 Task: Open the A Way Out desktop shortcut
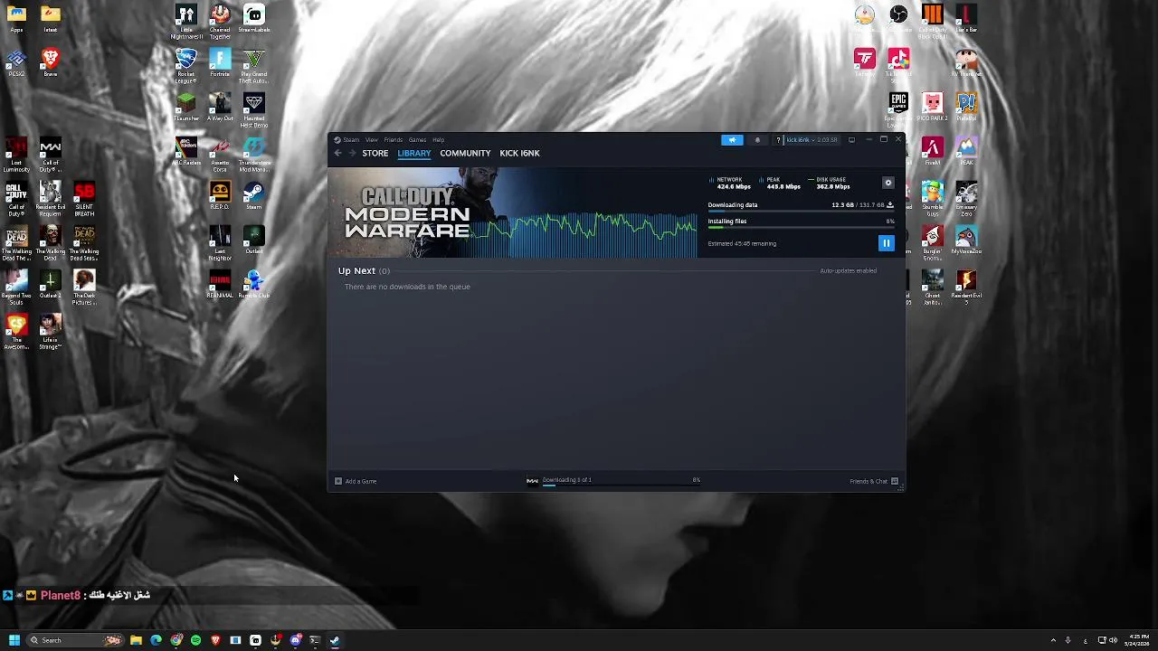(x=220, y=108)
